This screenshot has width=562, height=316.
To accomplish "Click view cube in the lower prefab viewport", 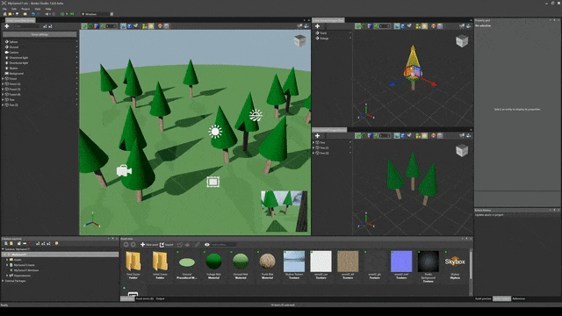I will (x=462, y=151).
